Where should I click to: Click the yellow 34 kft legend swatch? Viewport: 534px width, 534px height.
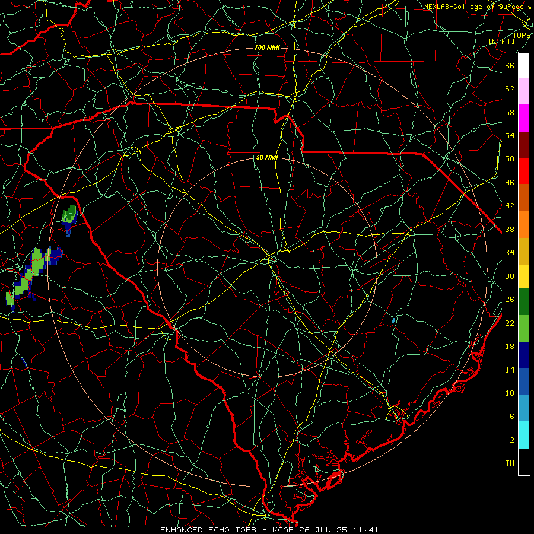[524, 276]
